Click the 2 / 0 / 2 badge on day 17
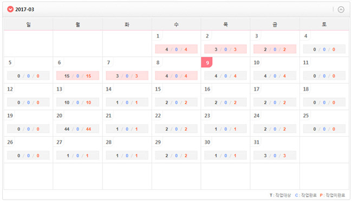 point(275,103)
